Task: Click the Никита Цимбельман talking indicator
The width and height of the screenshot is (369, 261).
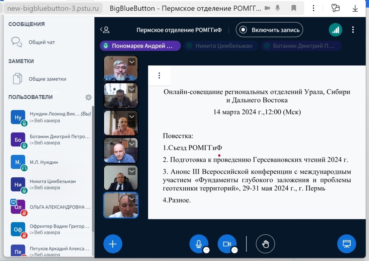Action: click(221, 46)
